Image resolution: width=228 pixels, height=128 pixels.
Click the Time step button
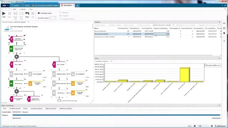point(21,16)
